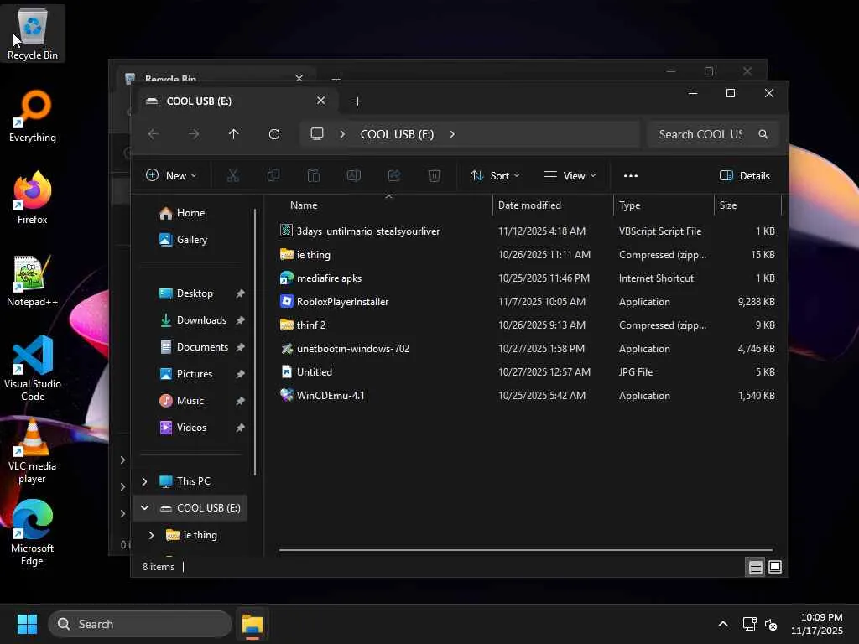The width and height of the screenshot is (859, 644).
Task: Add a new Explorer tab
Action: [357, 101]
